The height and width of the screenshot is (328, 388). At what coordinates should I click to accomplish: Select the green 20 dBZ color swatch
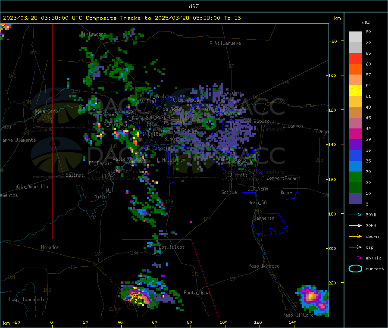(355, 177)
